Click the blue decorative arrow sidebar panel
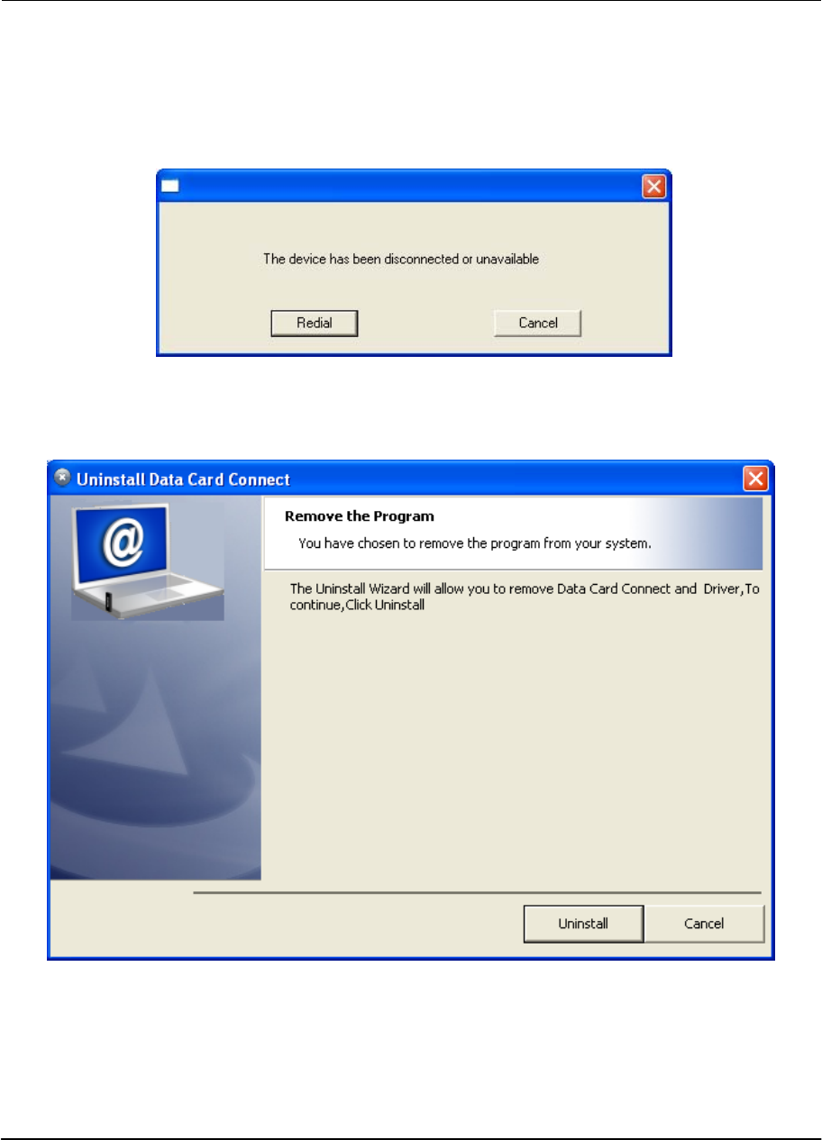 (x=155, y=750)
